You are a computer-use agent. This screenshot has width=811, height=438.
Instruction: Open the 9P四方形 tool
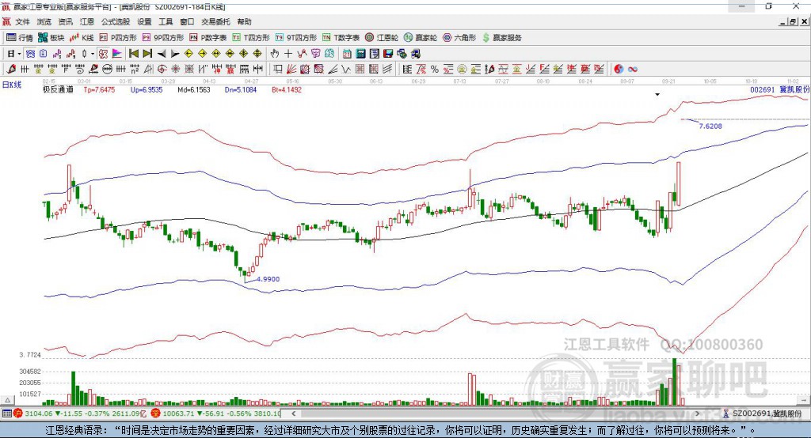tap(163, 38)
